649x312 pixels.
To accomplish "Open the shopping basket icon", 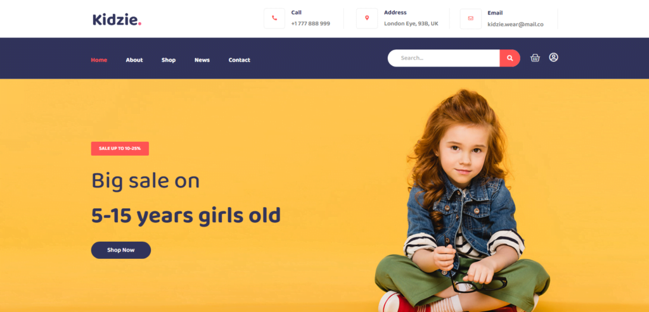I will 535,58.
